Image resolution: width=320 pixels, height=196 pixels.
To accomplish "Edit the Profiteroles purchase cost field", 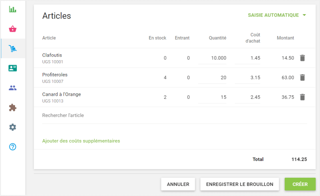I will (x=248, y=77).
